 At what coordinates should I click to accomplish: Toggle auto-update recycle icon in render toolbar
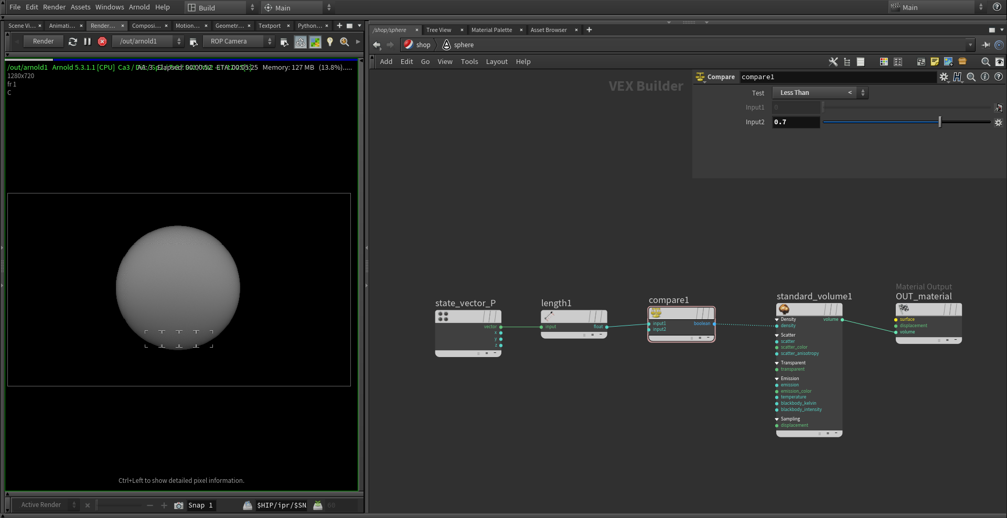point(301,42)
